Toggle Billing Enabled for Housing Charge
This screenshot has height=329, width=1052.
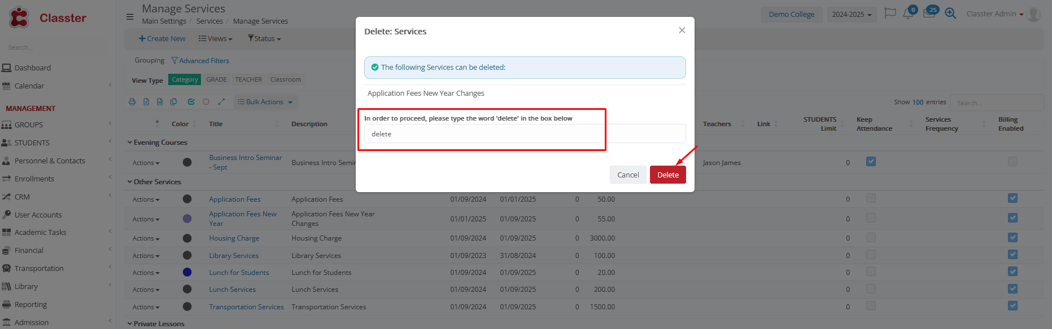coord(1012,238)
